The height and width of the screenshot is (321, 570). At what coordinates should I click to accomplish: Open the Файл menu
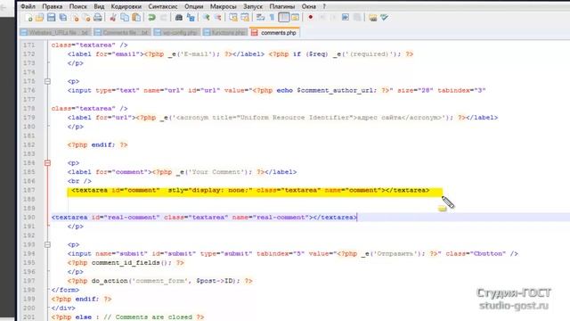pos(28,6)
